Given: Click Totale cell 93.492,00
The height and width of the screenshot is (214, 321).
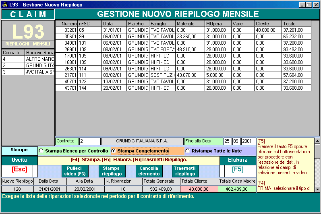Looking at the screenshot, I should [296, 49].
